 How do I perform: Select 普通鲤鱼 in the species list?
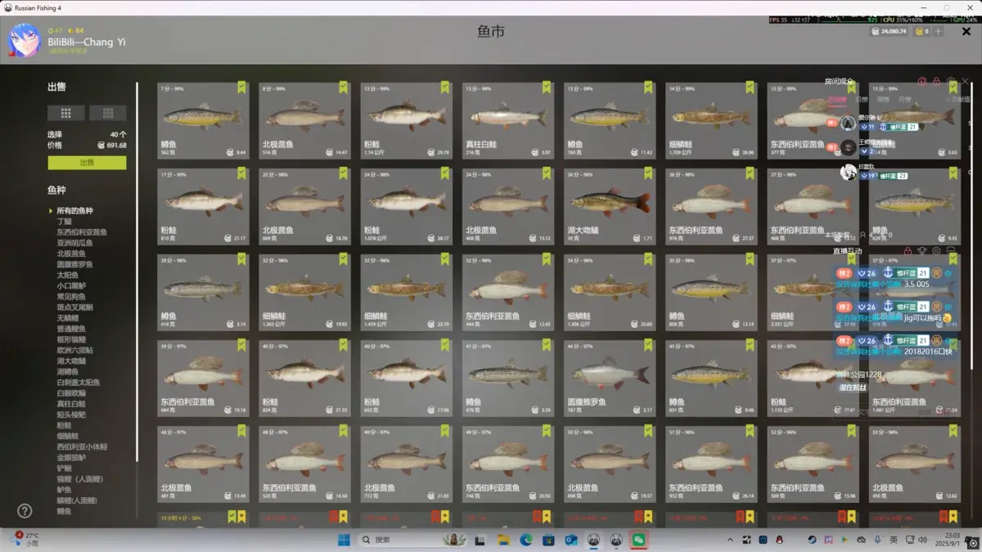point(72,329)
